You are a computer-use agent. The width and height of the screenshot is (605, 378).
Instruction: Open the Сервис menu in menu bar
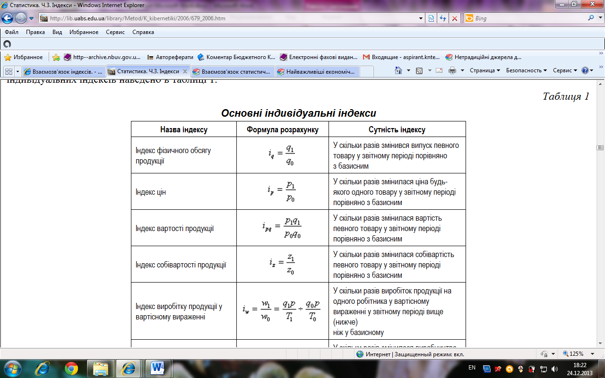pyautogui.click(x=115, y=32)
